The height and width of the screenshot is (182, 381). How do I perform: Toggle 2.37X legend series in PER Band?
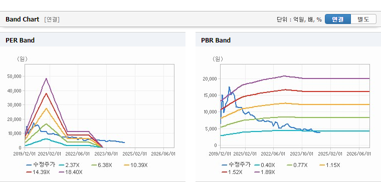coord(69,165)
